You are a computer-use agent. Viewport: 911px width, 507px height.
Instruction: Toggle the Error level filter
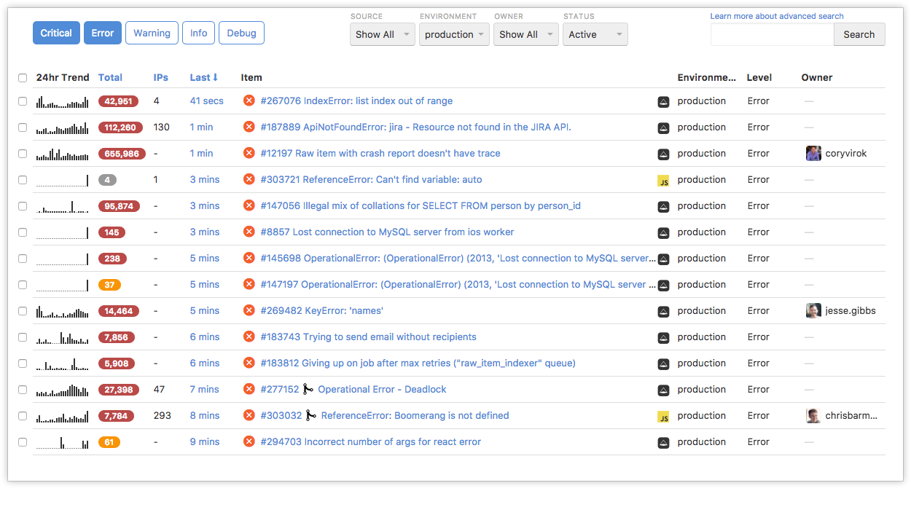(x=103, y=33)
